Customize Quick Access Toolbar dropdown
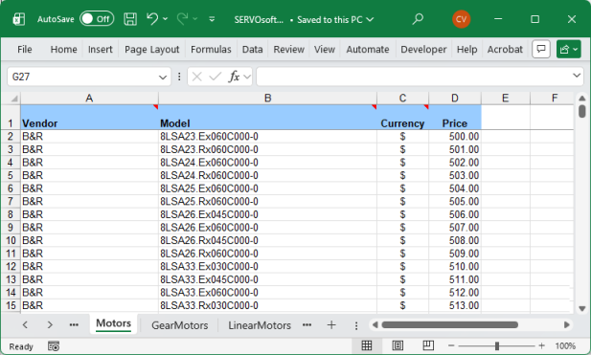591x355 pixels. tap(212, 19)
